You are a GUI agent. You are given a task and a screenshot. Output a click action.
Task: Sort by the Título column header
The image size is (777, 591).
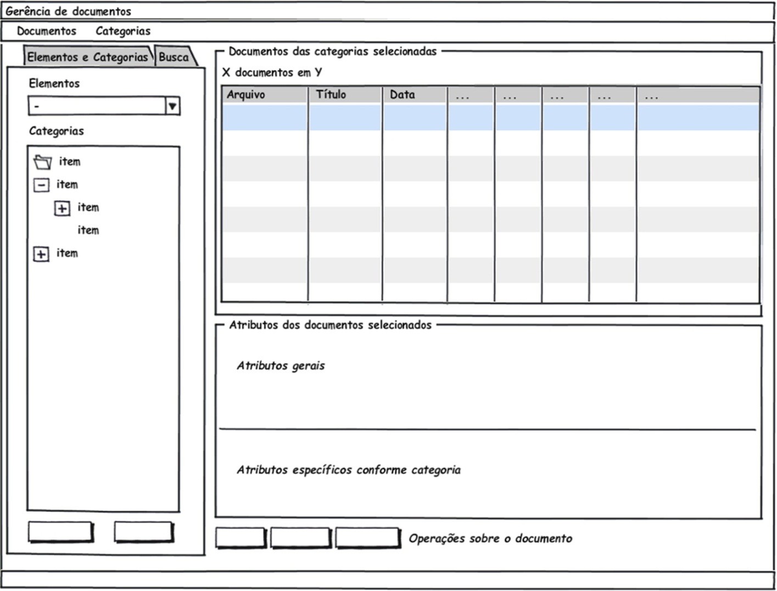tap(345, 94)
